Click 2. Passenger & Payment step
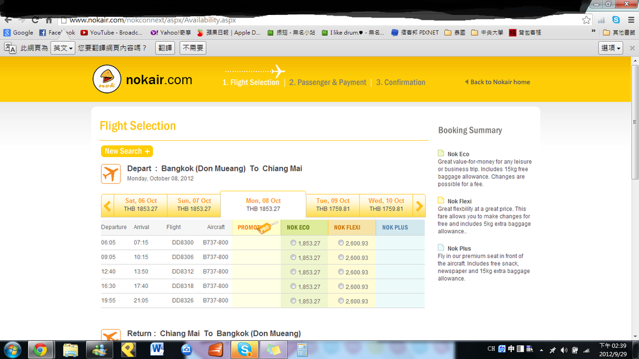This screenshot has width=639, height=359. tap(328, 82)
